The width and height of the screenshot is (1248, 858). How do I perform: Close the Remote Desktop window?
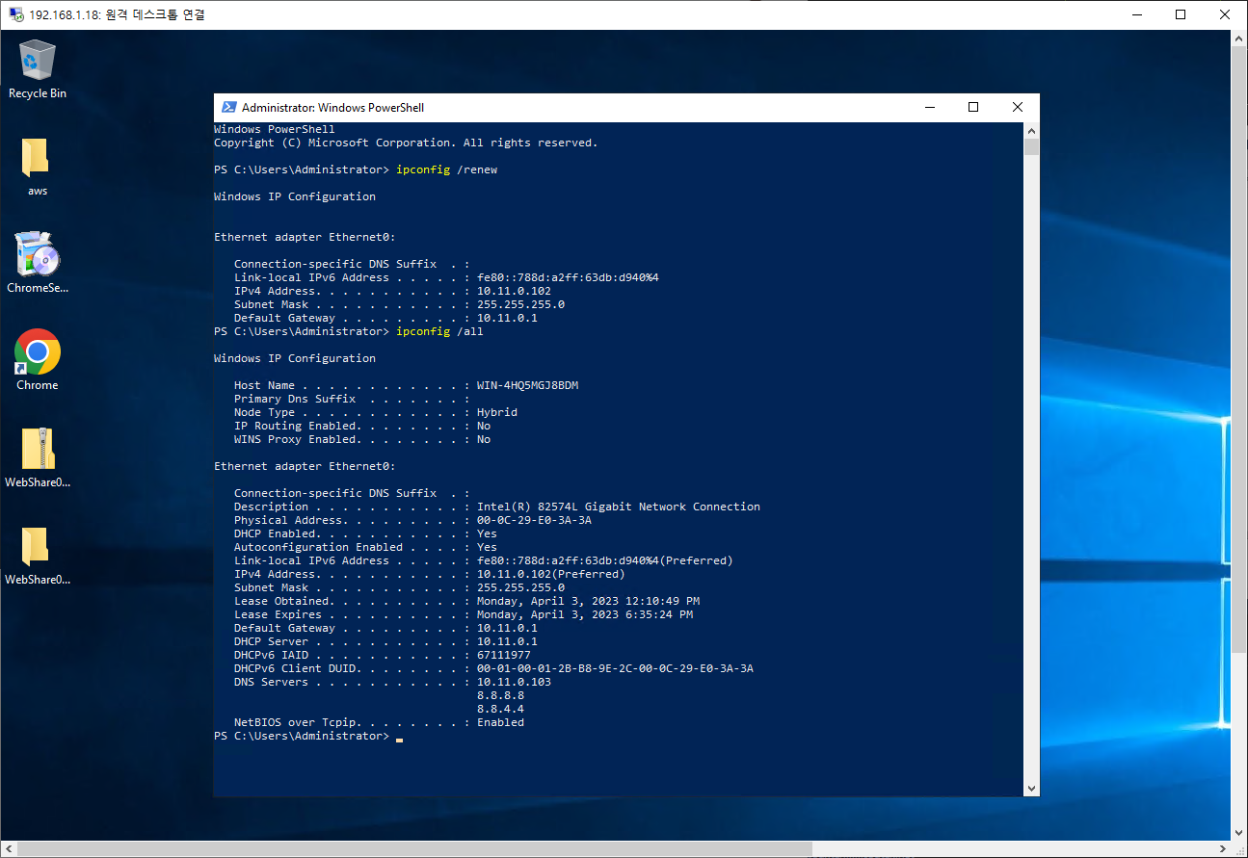[1225, 14]
